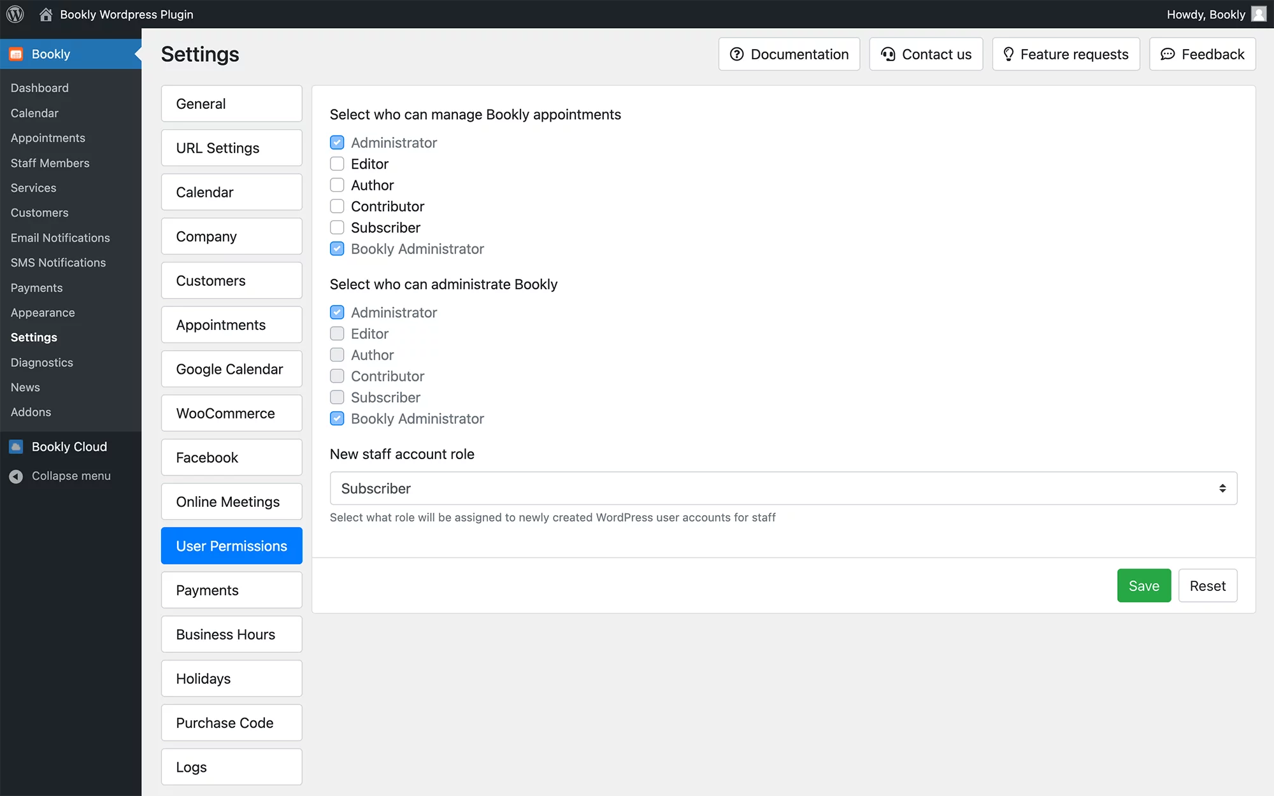Open Calendar in the sidebar menu
The width and height of the screenshot is (1274, 796).
pos(34,113)
